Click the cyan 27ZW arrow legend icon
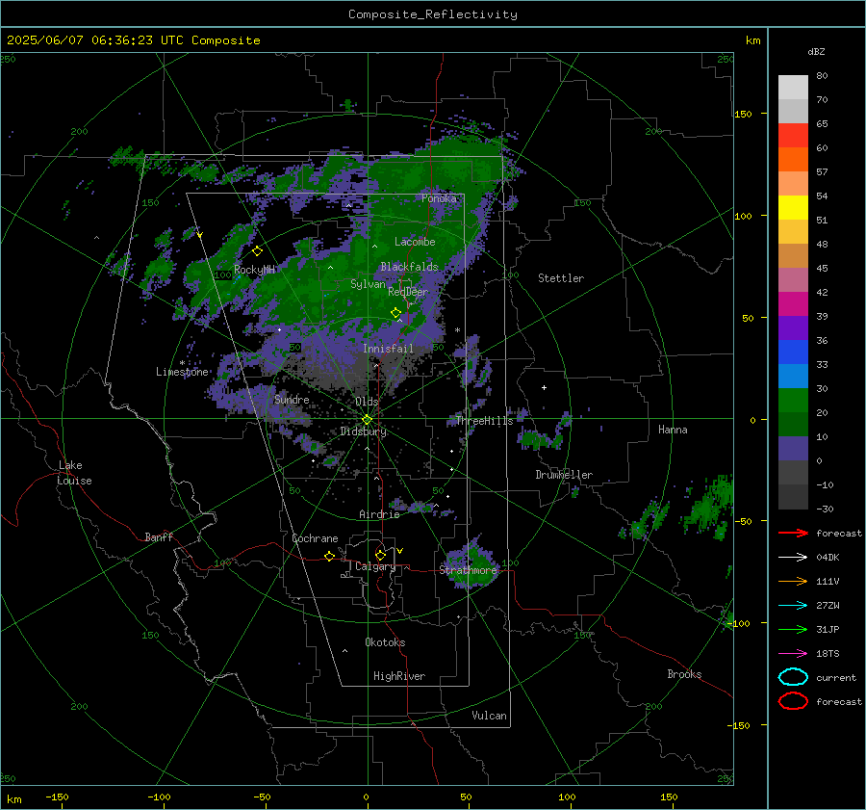 pyautogui.click(x=793, y=606)
